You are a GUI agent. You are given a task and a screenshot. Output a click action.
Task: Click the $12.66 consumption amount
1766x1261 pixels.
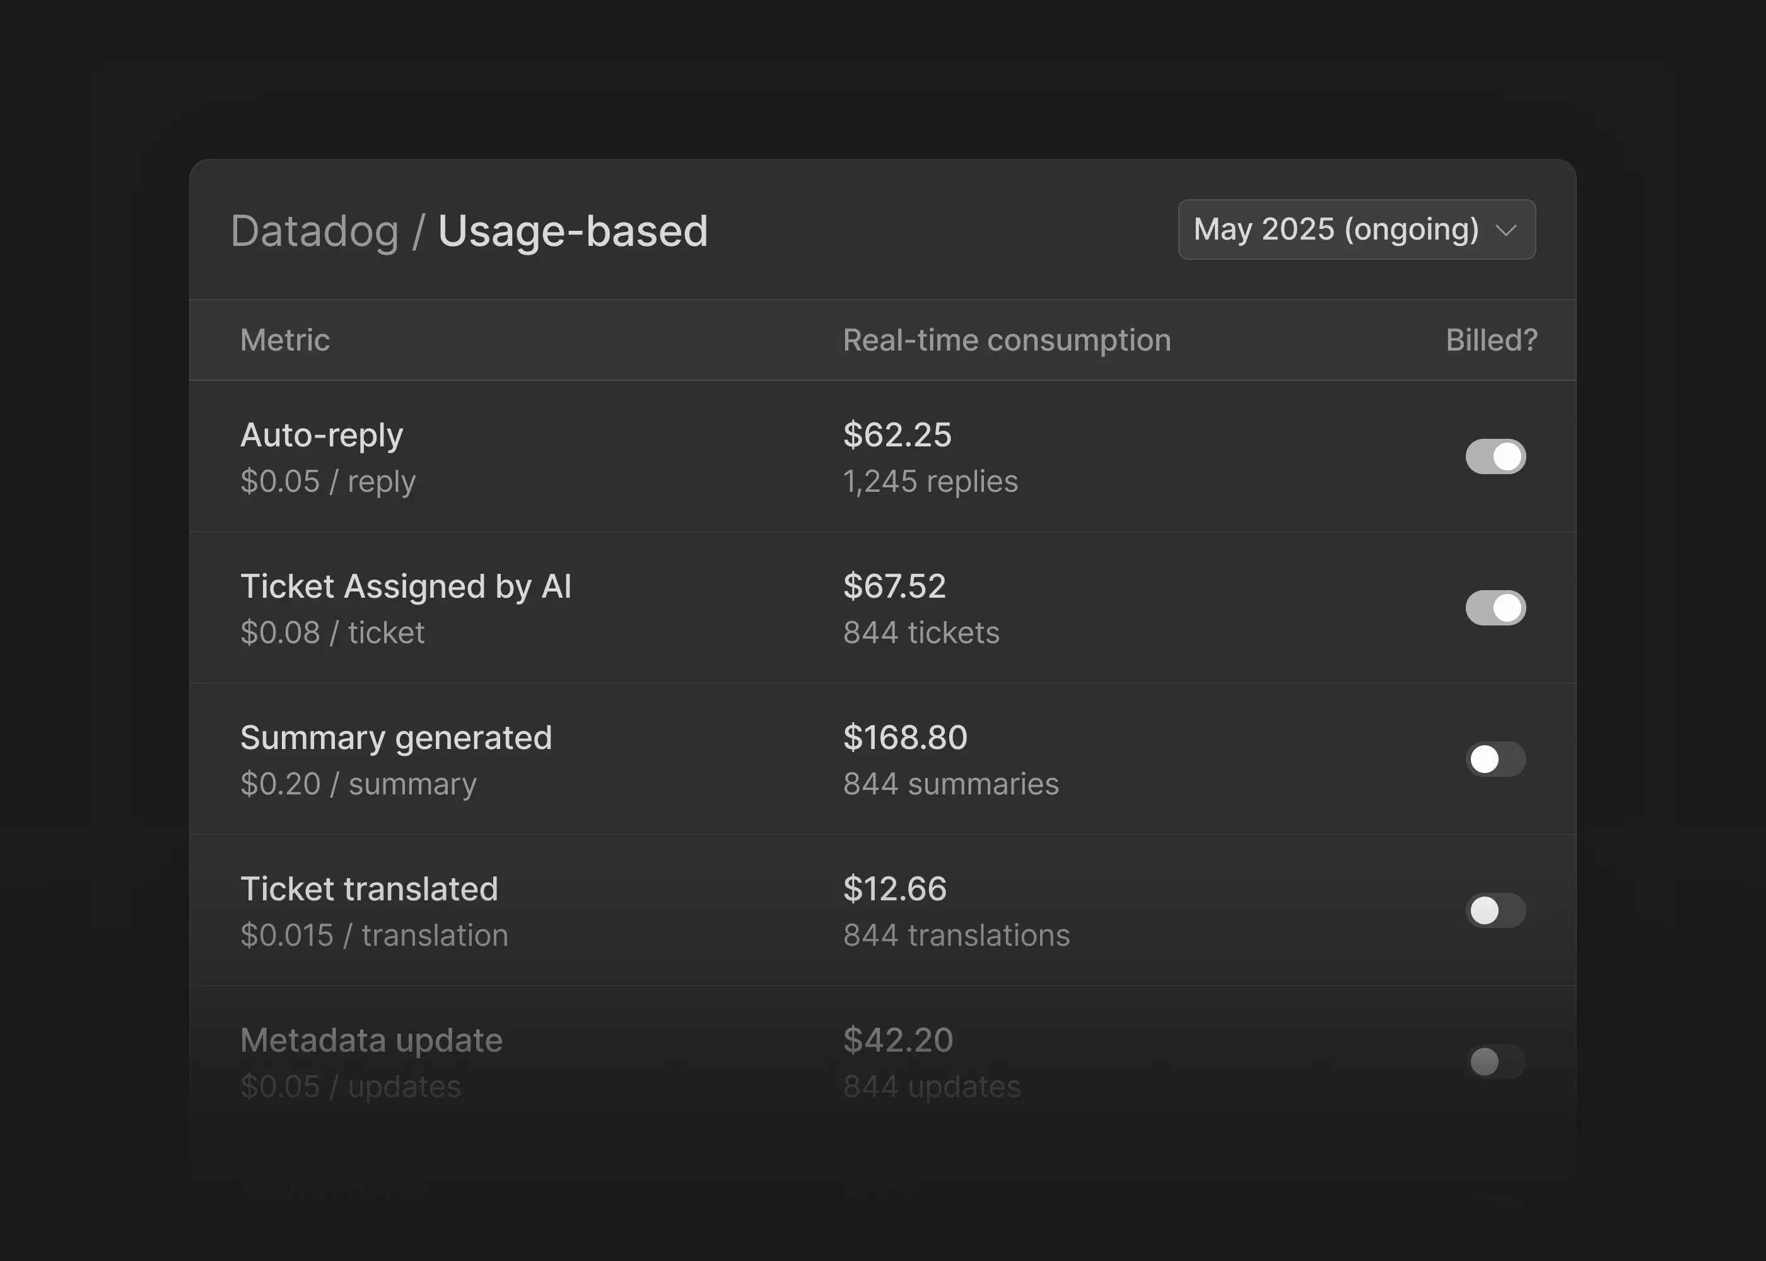(x=894, y=889)
